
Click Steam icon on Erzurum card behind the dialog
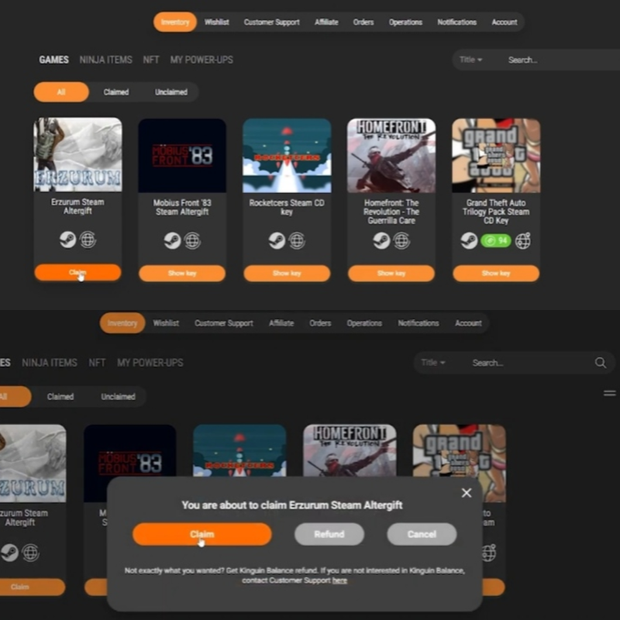(x=9, y=553)
